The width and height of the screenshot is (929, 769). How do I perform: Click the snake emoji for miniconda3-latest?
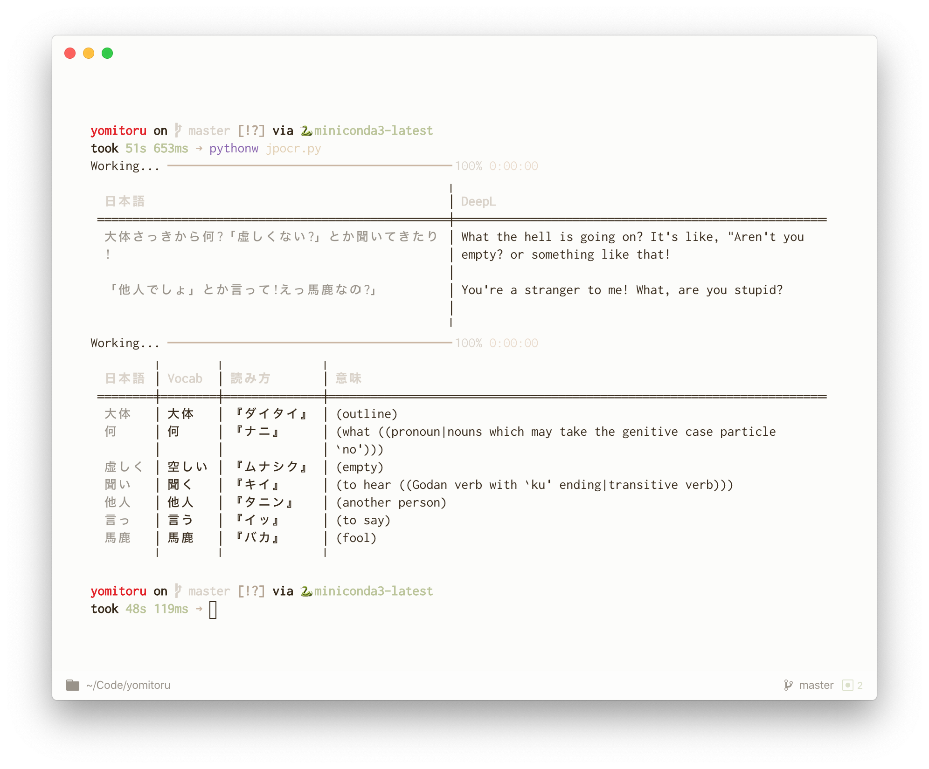pyautogui.click(x=305, y=130)
